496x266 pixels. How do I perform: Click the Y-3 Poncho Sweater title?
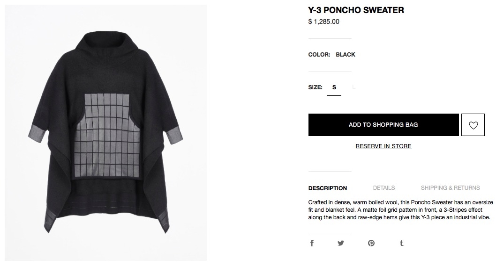click(x=356, y=10)
